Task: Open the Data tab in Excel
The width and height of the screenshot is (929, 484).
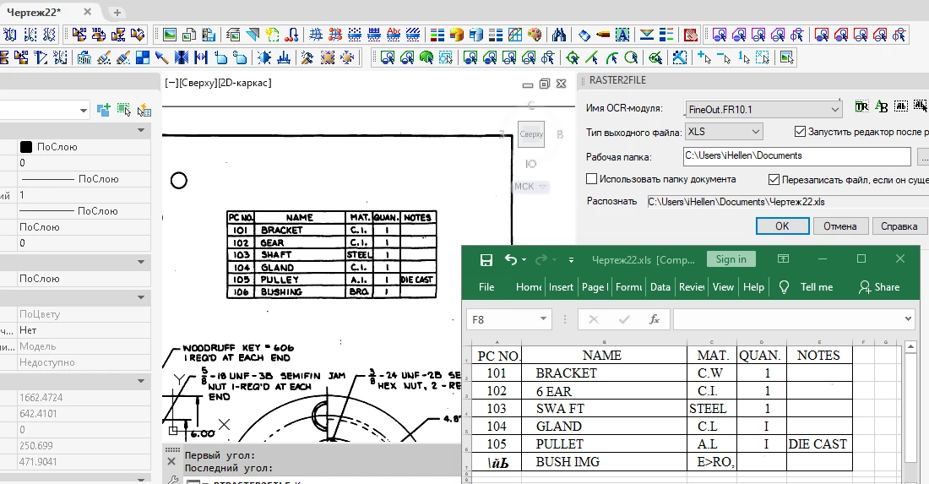Action: point(660,287)
